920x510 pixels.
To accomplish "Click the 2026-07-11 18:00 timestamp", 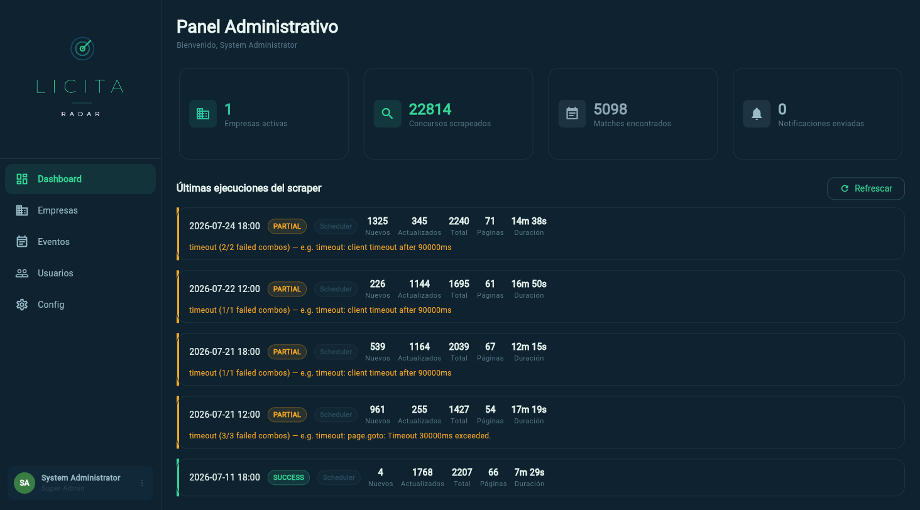I will tap(224, 477).
